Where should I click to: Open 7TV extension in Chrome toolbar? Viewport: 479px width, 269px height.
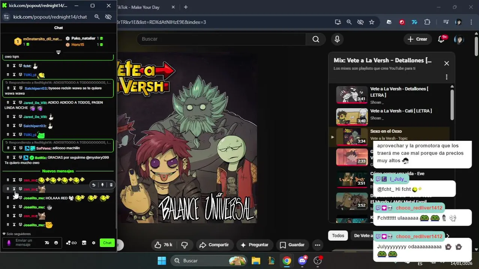(415, 22)
